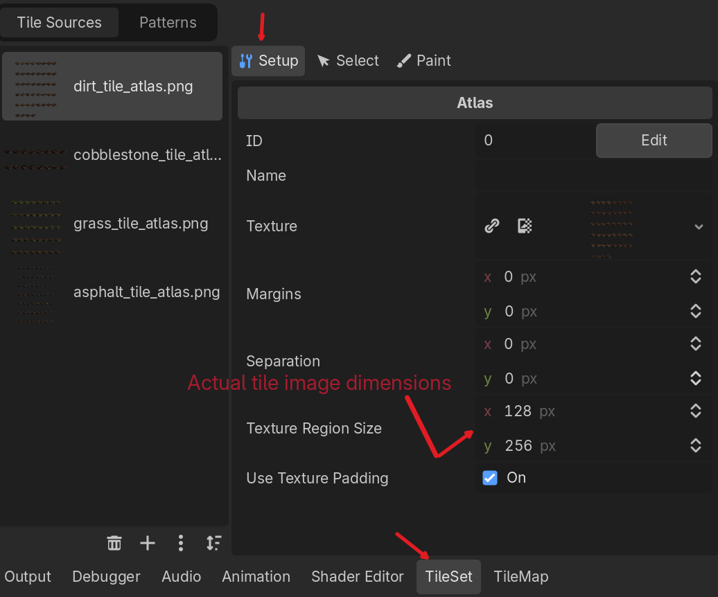Open the TileMap bottom panel tab
718x597 pixels.
520,576
